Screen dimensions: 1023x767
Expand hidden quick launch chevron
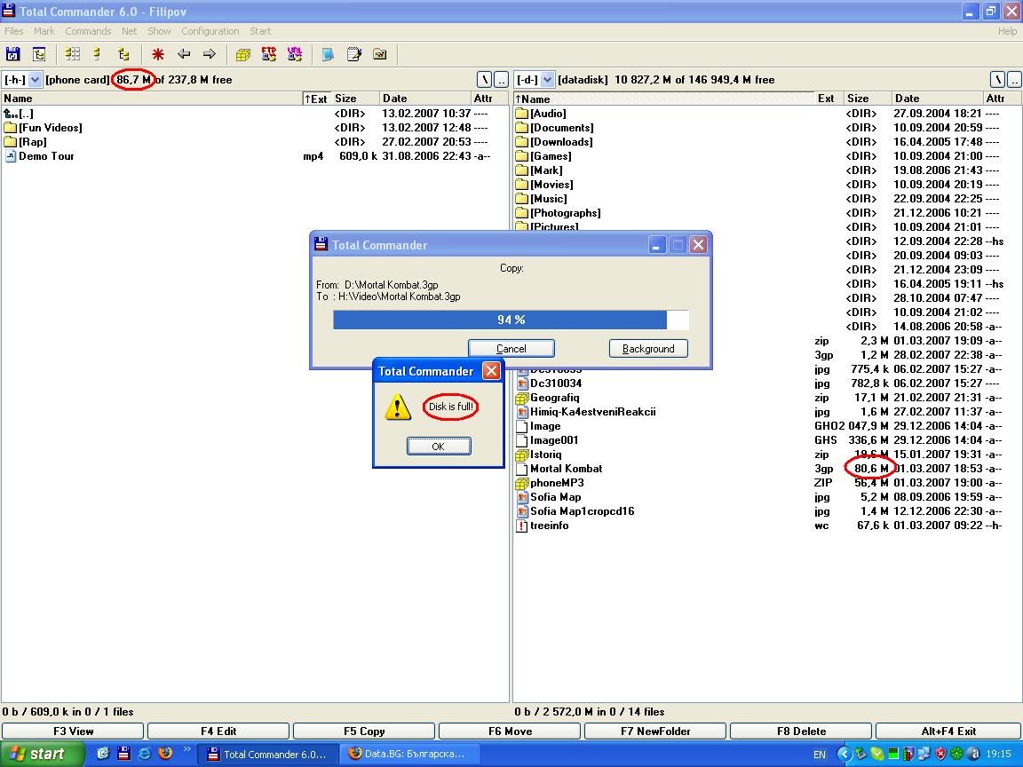pos(187,748)
